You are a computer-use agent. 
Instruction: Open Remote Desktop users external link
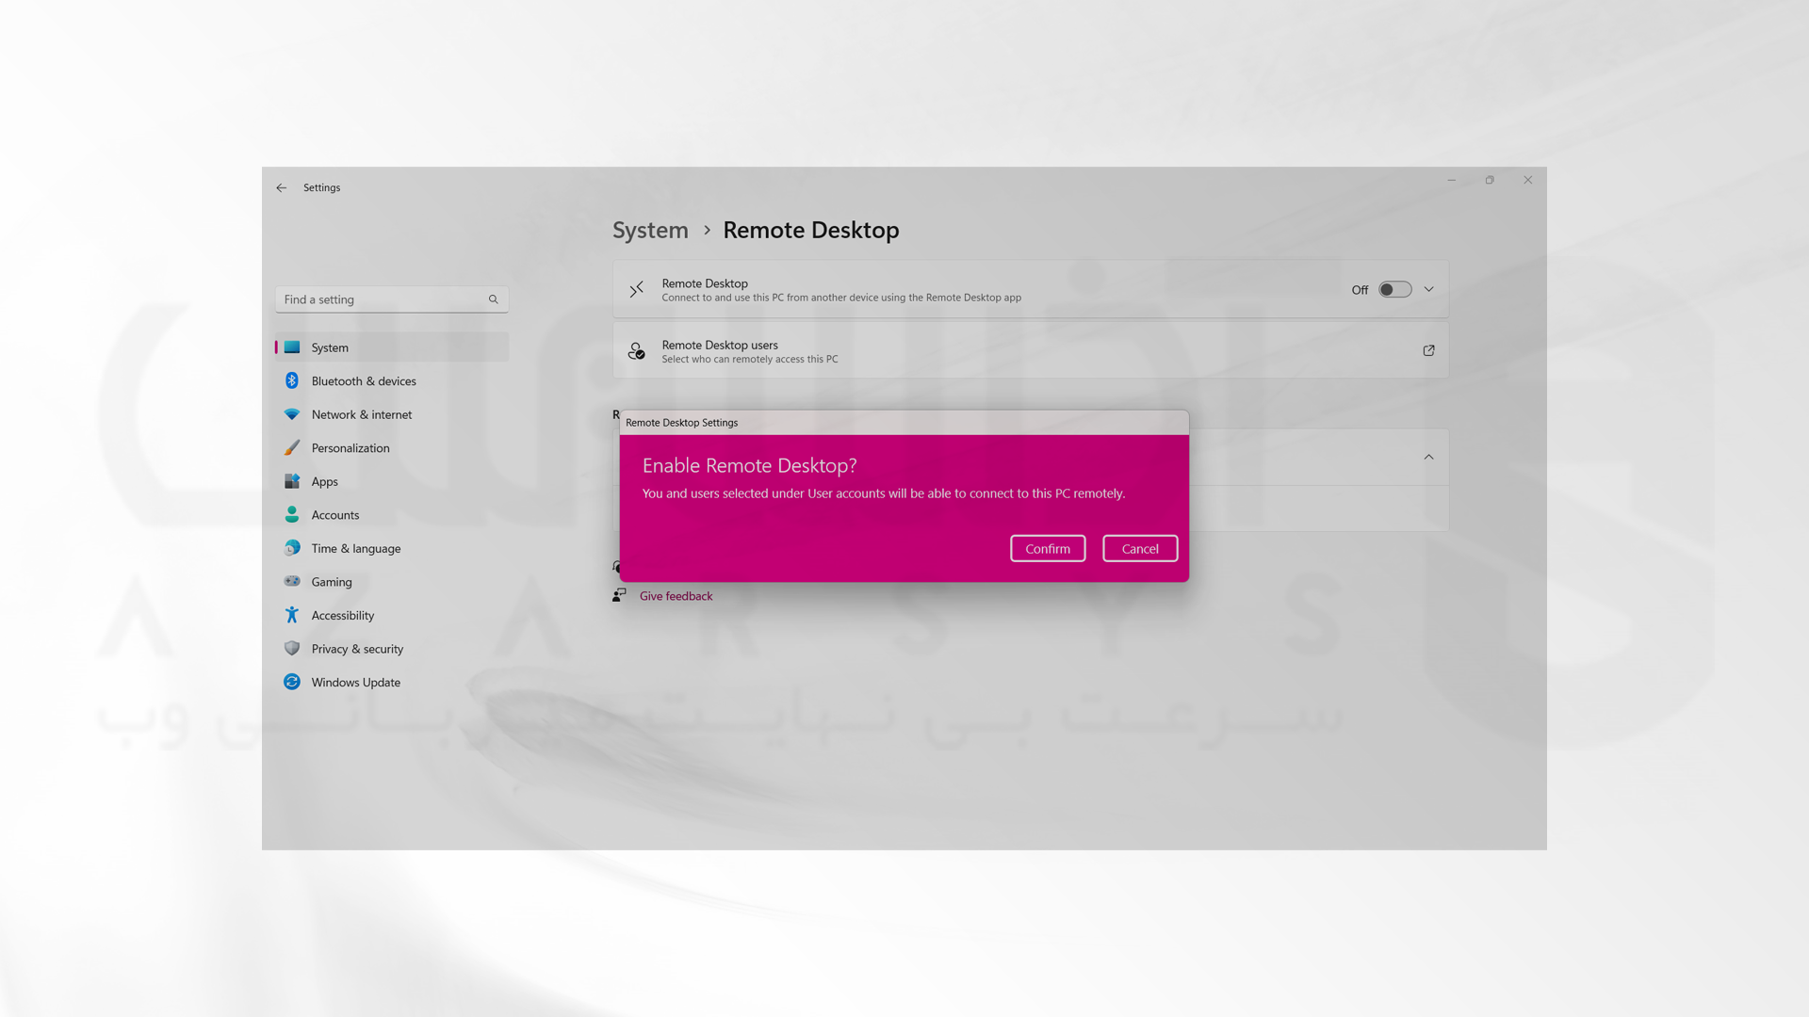click(x=1428, y=350)
